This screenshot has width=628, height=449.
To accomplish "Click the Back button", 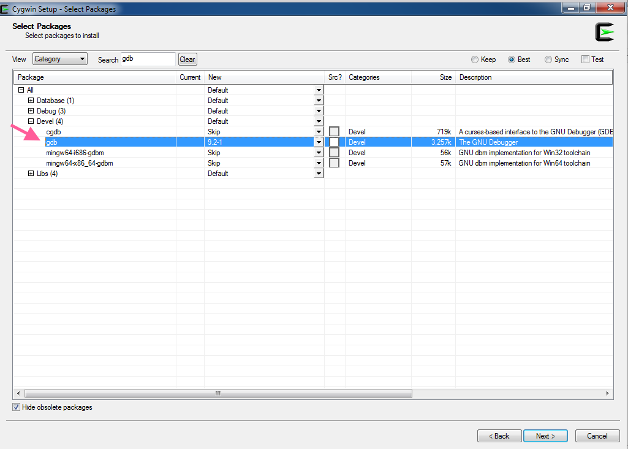I will pyautogui.click(x=499, y=436).
